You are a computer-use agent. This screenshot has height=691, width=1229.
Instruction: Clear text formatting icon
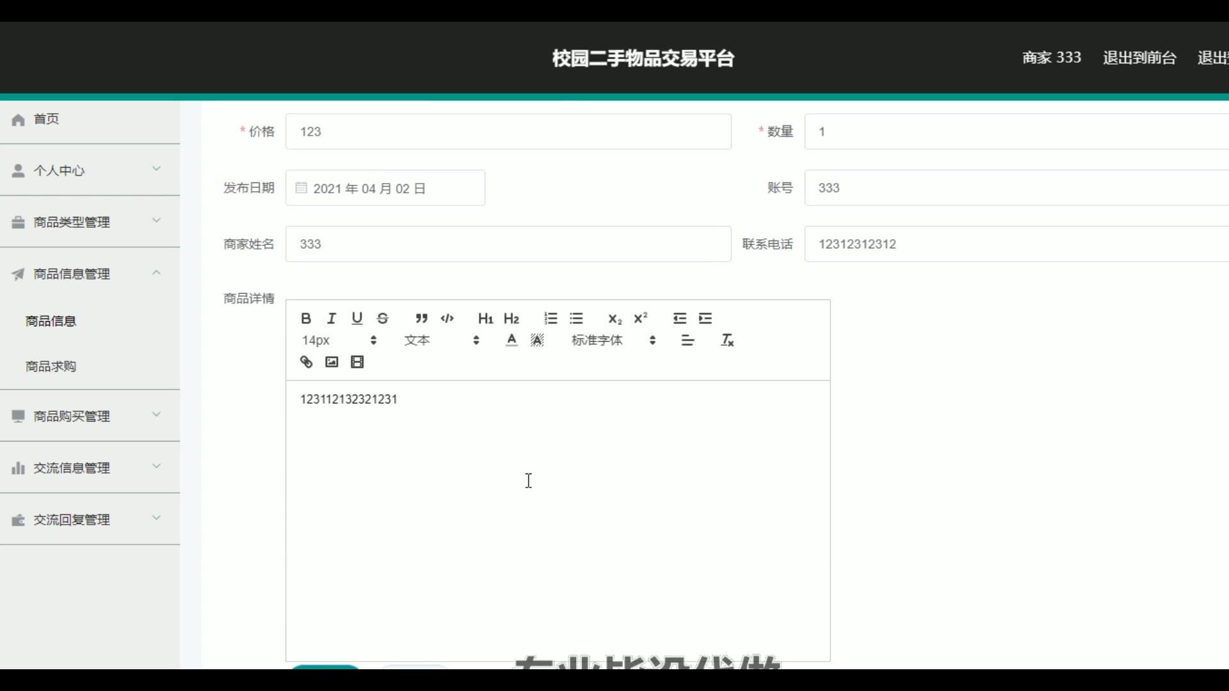[727, 340]
